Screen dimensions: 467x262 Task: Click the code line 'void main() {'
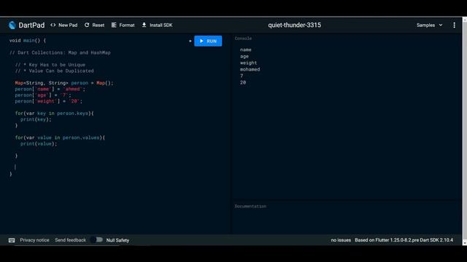click(28, 41)
